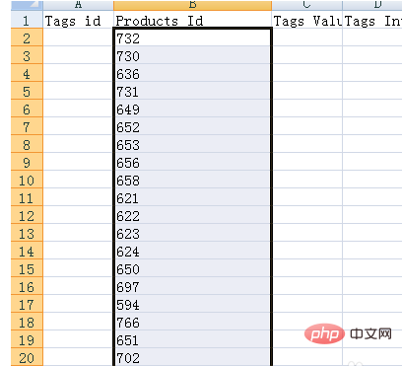This screenshot has width=402, height=366.
Task: Select row 8 via its row header
Action: coord(27,145)
